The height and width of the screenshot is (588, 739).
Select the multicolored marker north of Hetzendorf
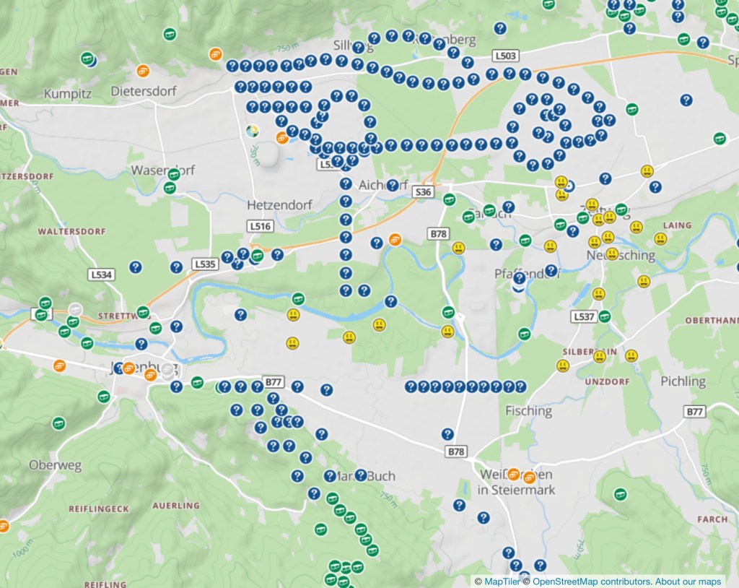pos(253,131)
